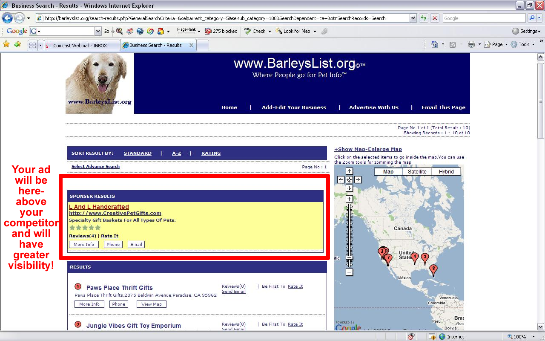Viewport: 545px width, 341px height.
Task: Click the map zoom in plus button
Action: click(349, 199)
